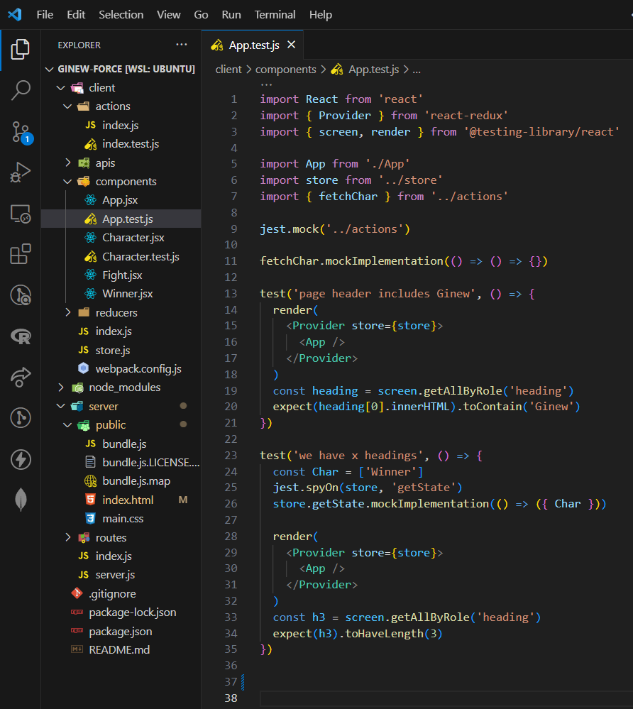Open Fight.jsx in the explorer
Image resolution: width=633 pixels, height=709 pixels.
pos(121,275)
